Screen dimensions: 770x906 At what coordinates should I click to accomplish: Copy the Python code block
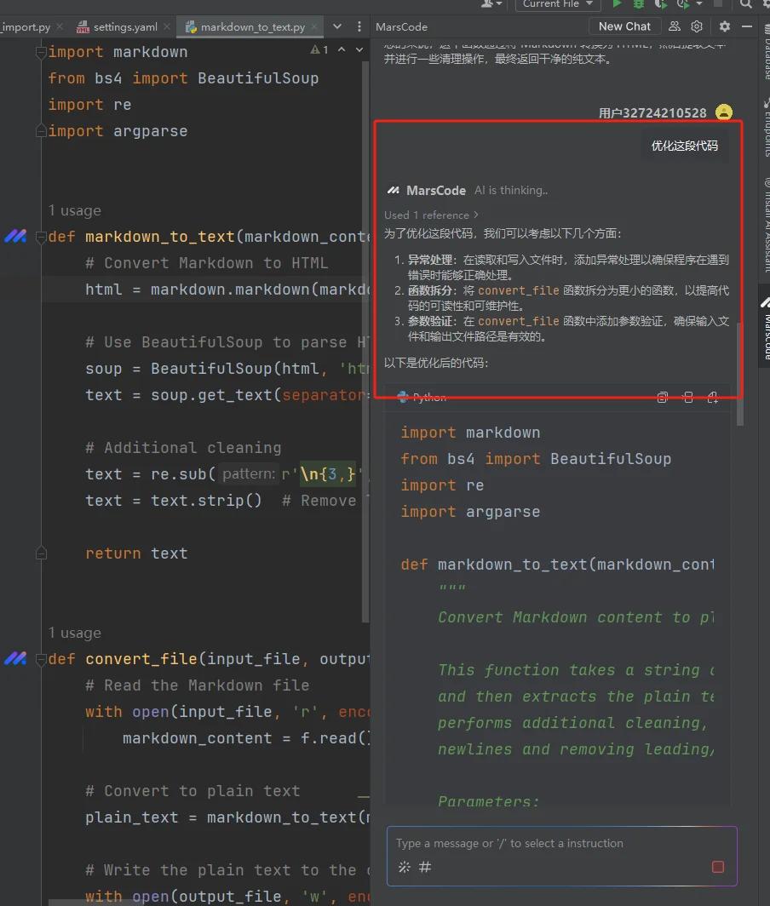click(663, 397)
